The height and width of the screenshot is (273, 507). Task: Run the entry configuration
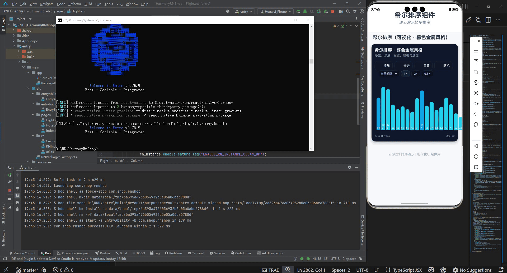coord(298,11)
